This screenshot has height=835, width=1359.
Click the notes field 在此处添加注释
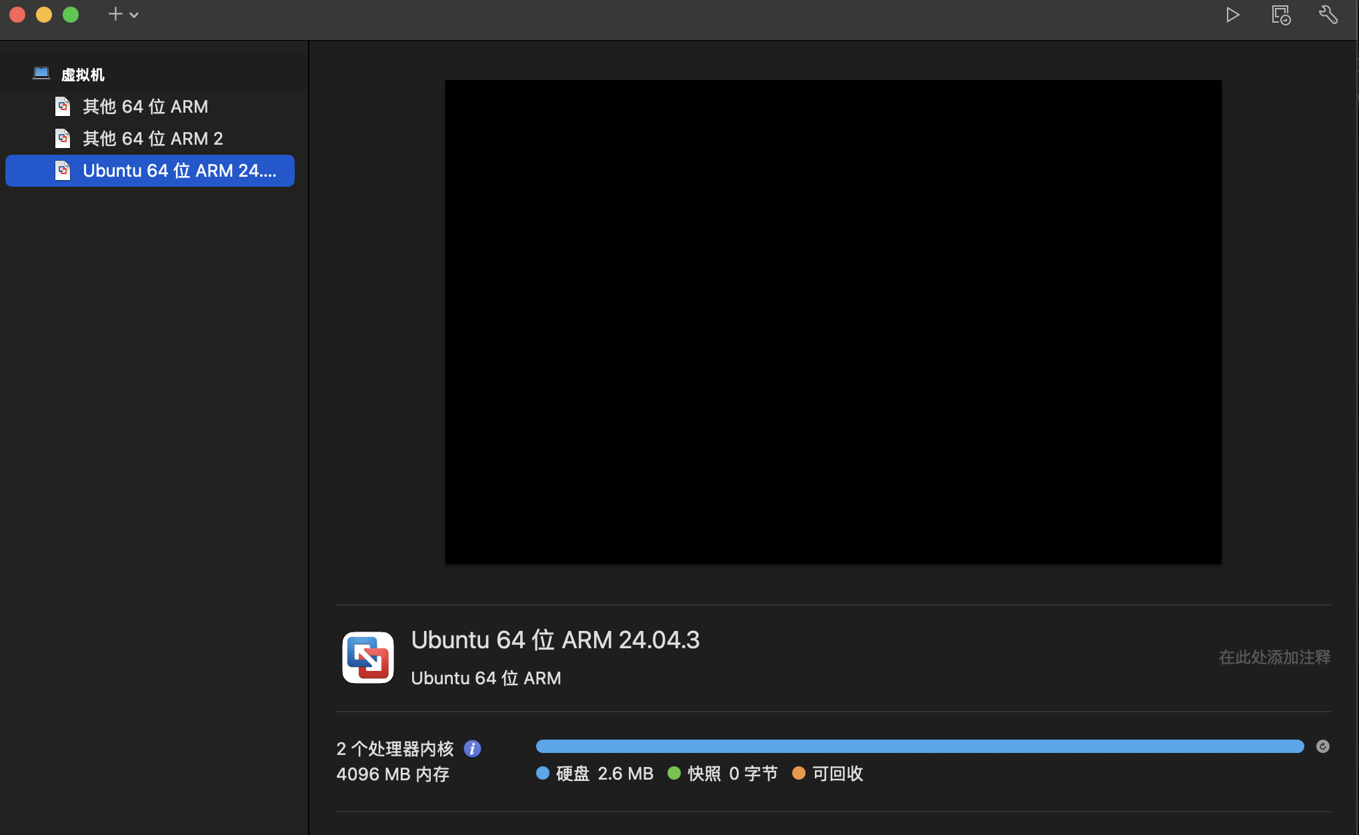(x=1274, y=658)
